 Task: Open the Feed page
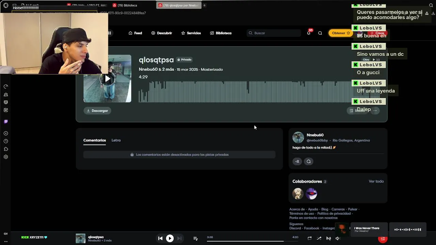coord(135,33)
